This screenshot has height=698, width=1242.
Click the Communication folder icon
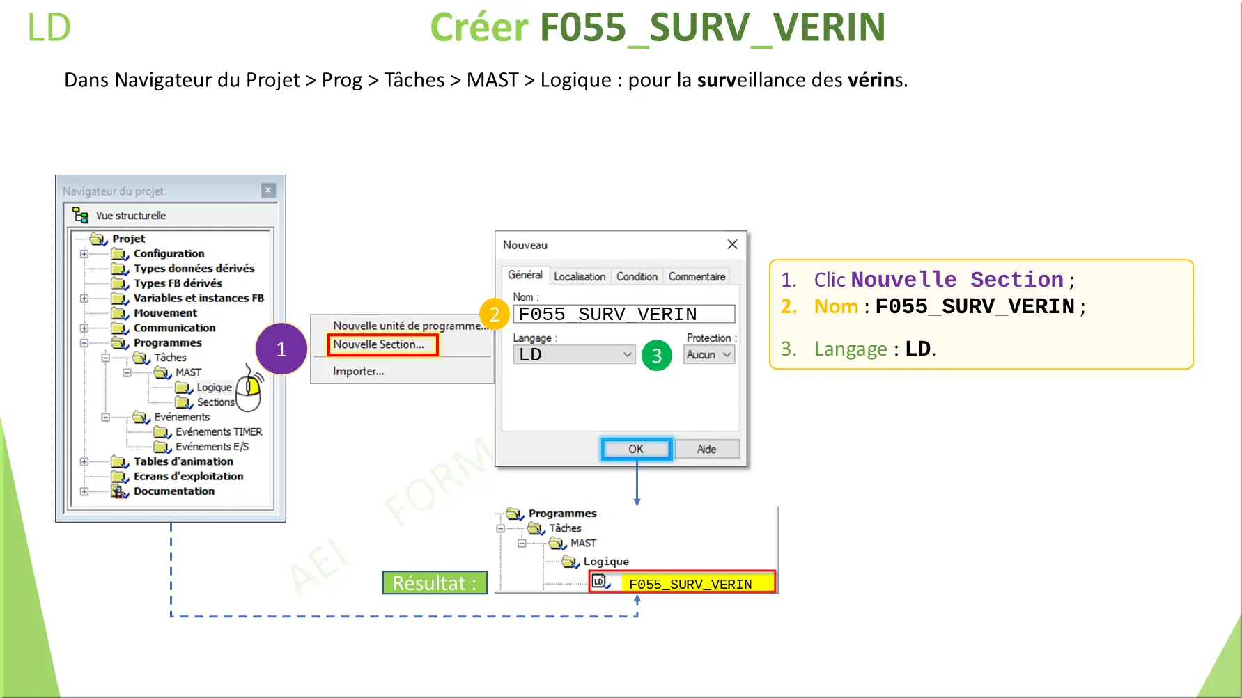click(x=119, y=328)
